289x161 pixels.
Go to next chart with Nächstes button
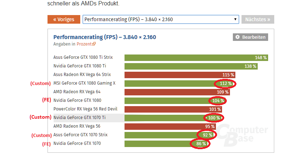point(258,19)
